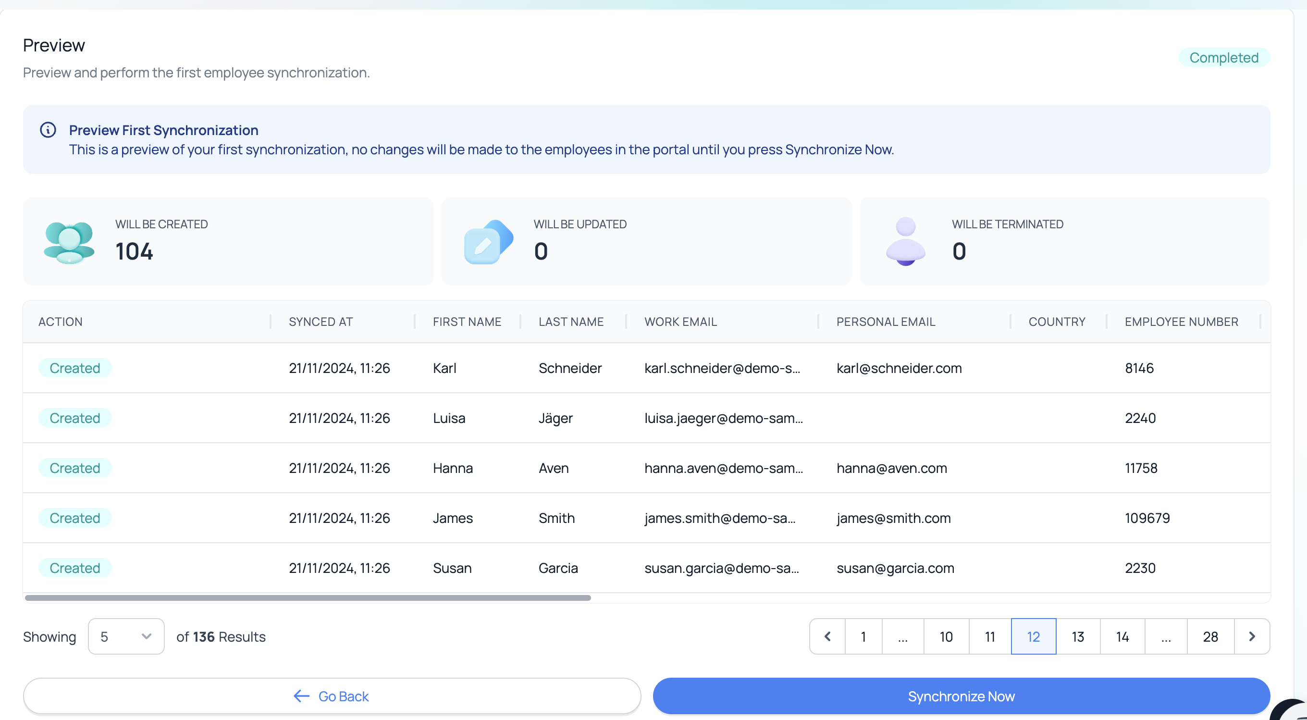1307x720 pixels.
Task: Click the Will Be Created people icon
Action: click(69, 242)
